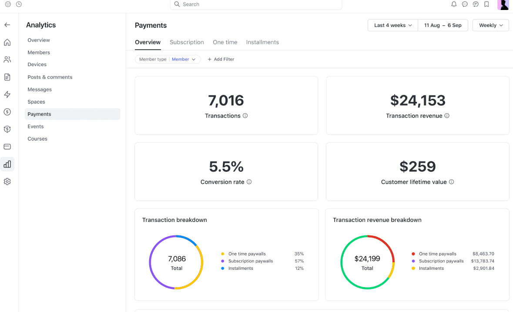
Task: Open the dollar badge affiliates icon
Action: [x=7, y=129]
